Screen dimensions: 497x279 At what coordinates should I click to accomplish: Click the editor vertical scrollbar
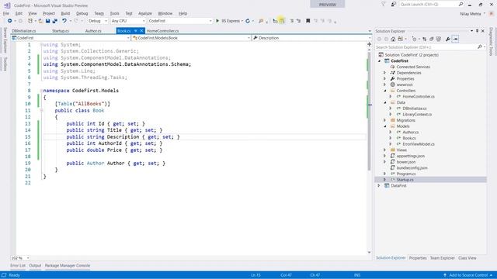coord(370,111)
